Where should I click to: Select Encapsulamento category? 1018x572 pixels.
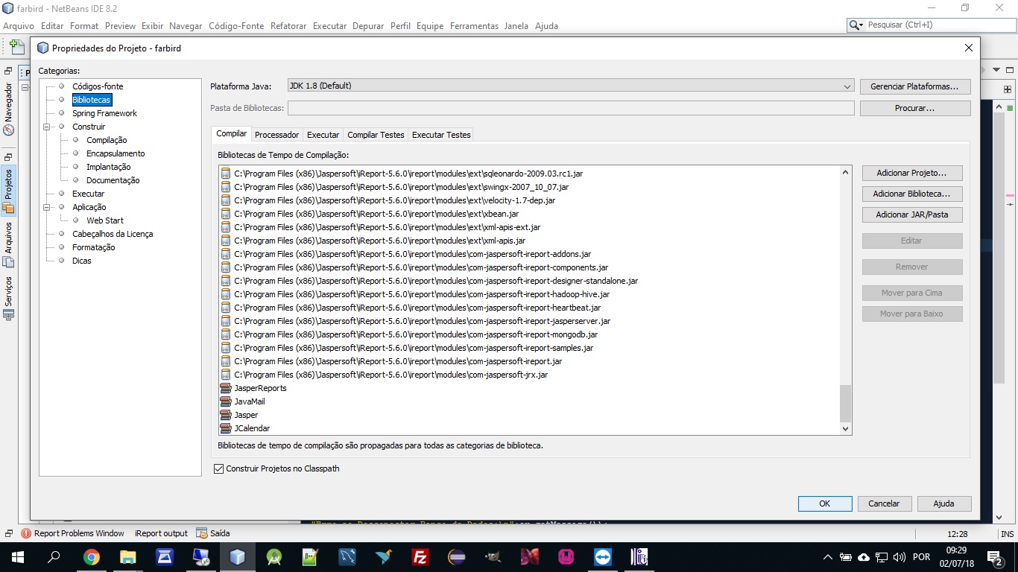[116, 153]
